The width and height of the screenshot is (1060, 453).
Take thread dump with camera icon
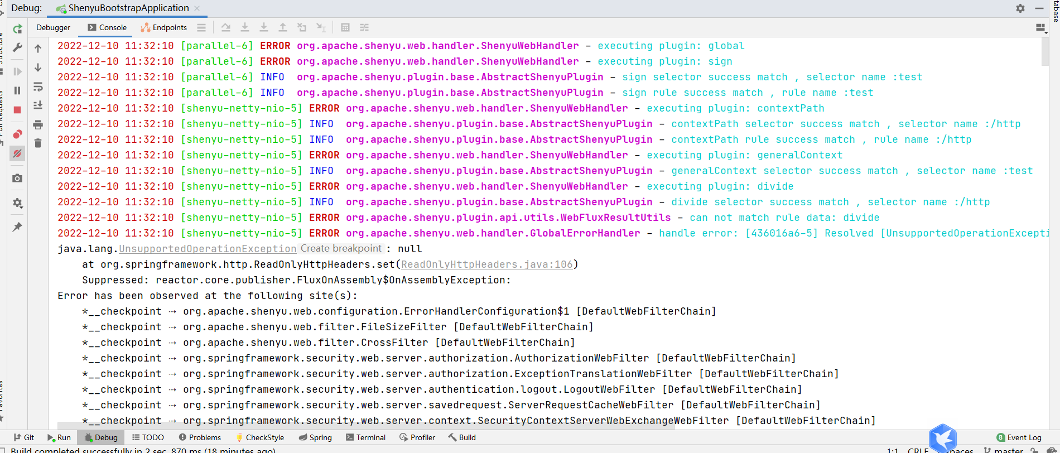tap(17, 179)
